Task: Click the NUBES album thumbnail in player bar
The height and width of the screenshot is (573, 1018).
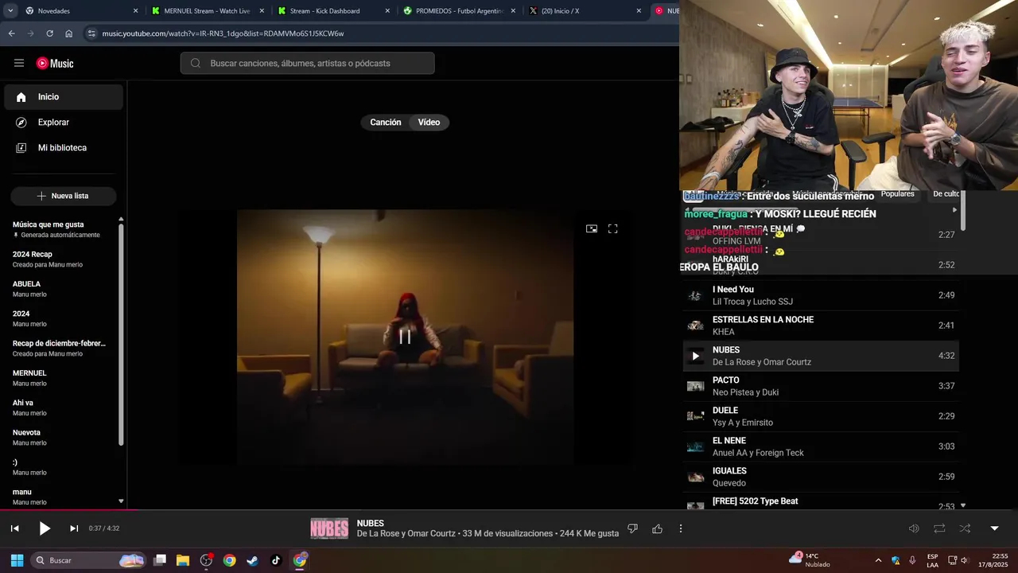Action: [329, 528]
